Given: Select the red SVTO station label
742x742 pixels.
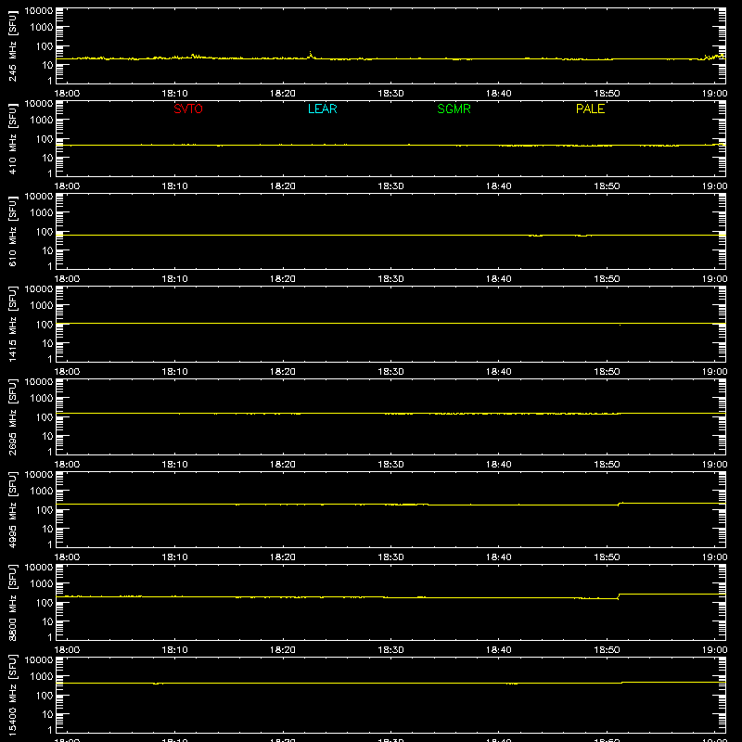Looking at the screenshot, I should (x=188, y=109).
